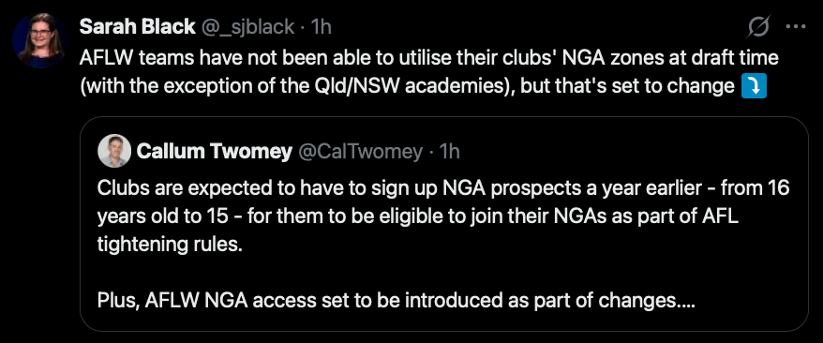Click the 'Clubs are expected' opening line
Screen dimensions: 823x343
(443, 188)
